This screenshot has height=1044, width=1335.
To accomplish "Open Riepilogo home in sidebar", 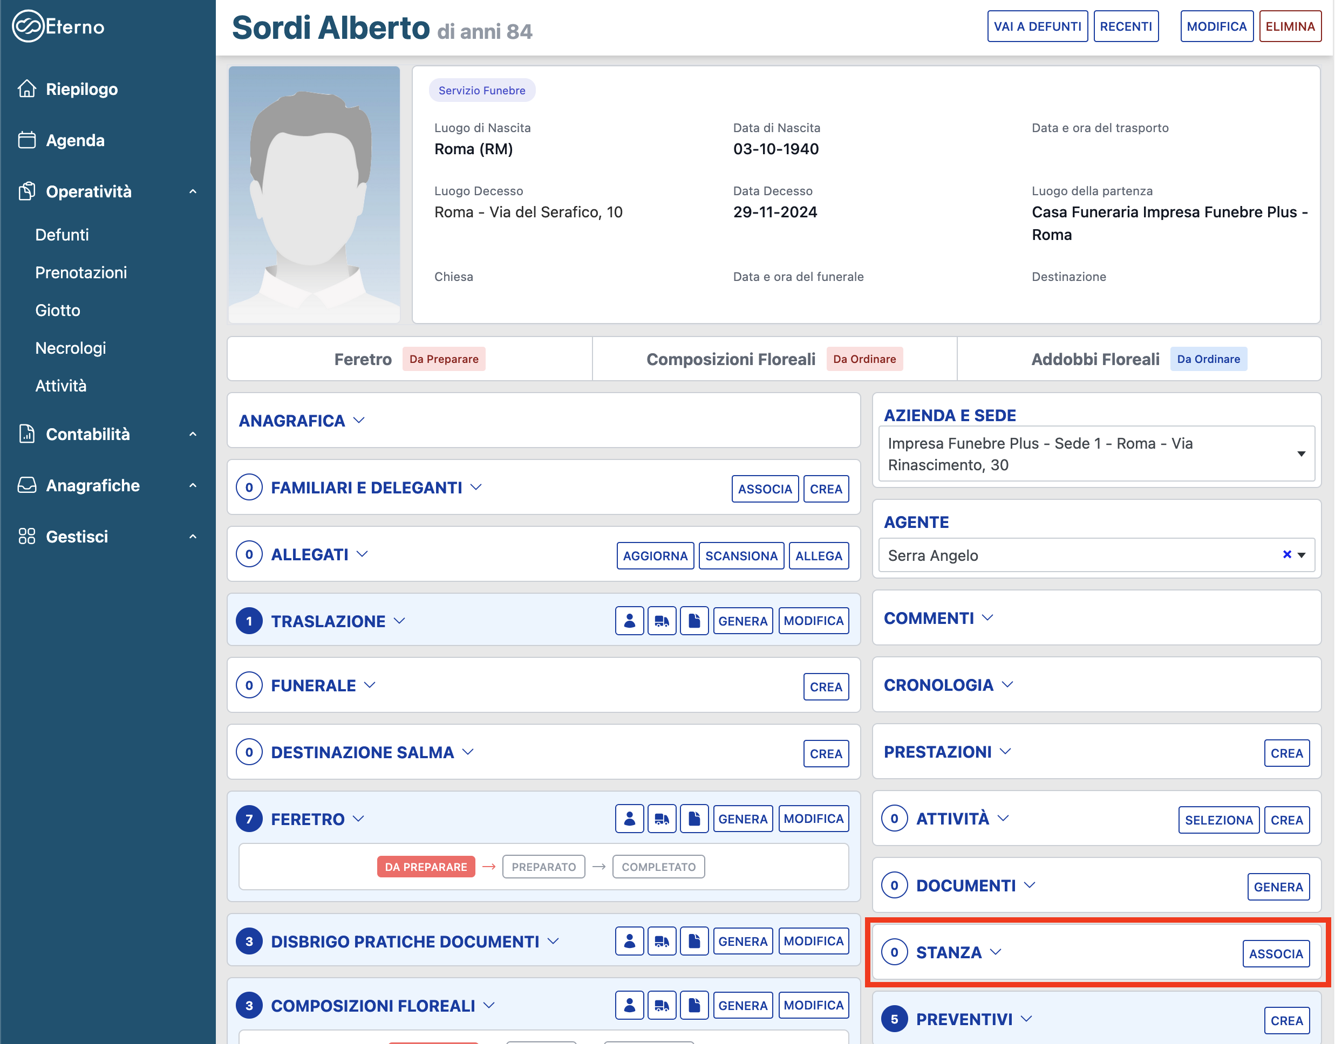I will [x=81, y=89].
